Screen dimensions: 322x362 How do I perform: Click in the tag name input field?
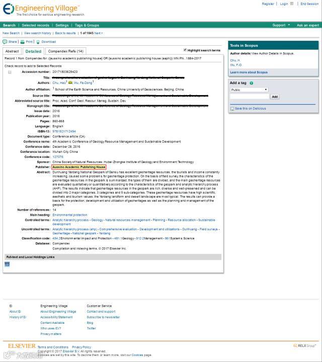click(250, 97)
